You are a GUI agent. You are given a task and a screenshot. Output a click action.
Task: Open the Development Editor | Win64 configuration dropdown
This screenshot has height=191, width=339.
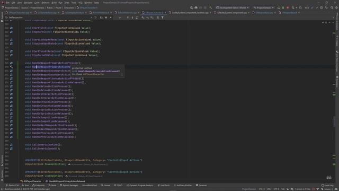[233, 7]
